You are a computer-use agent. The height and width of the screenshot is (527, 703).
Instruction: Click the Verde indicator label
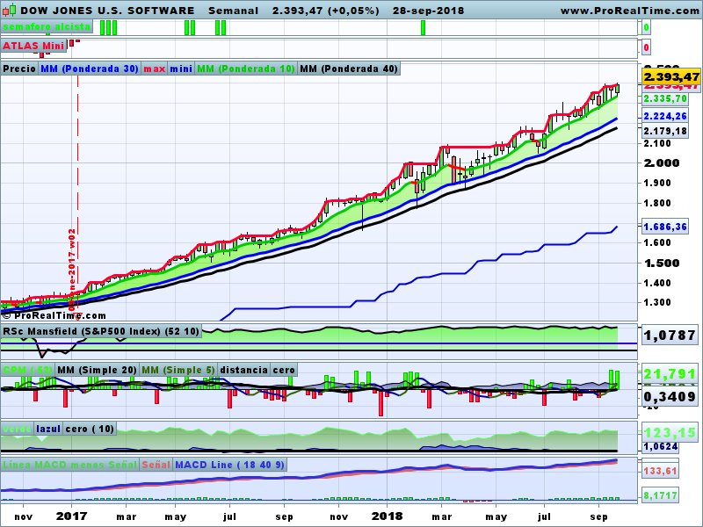[17, 429]
